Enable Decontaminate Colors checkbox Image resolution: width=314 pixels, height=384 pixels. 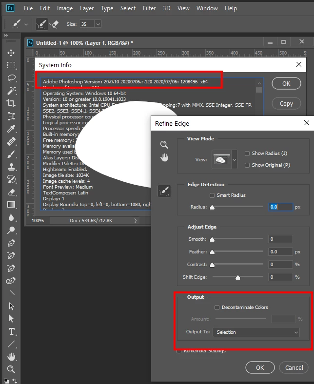coord(217,307)
